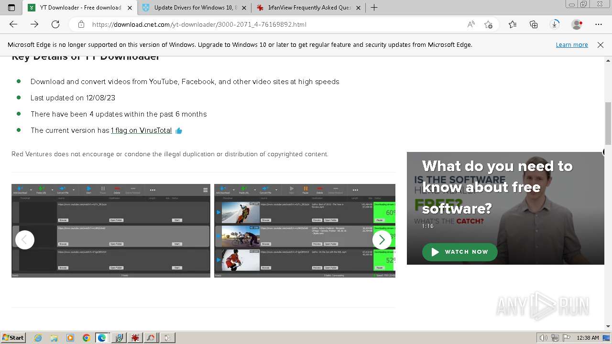
Task: Open the volume speaker tray icon
Action: pyautogui.click(x=544, y=338)
